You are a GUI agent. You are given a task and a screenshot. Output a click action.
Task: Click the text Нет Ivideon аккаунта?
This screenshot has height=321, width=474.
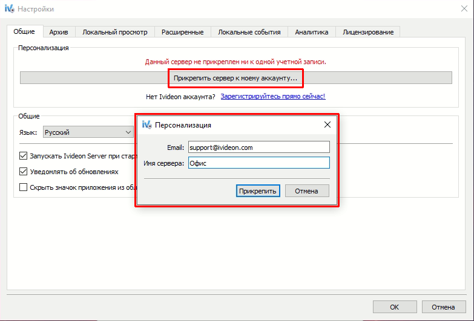180,97
